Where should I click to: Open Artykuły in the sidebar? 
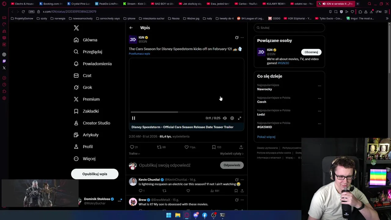point(86,135)
